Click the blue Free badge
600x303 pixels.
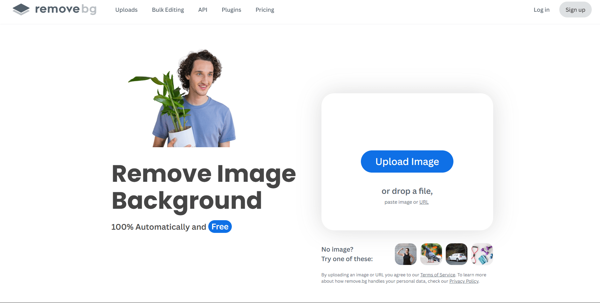pyautogui.click(x=220, y=227)
